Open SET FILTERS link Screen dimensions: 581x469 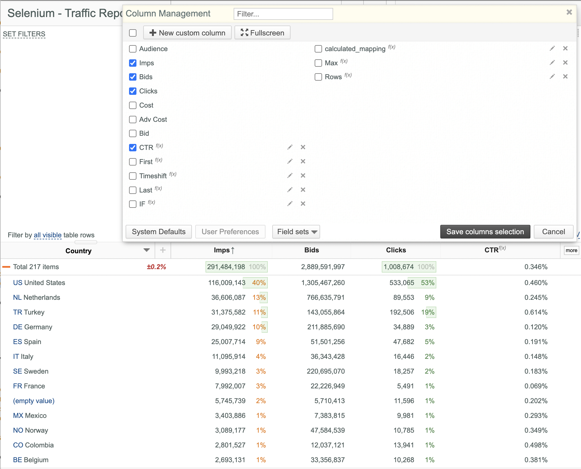[x=24, y=34]
